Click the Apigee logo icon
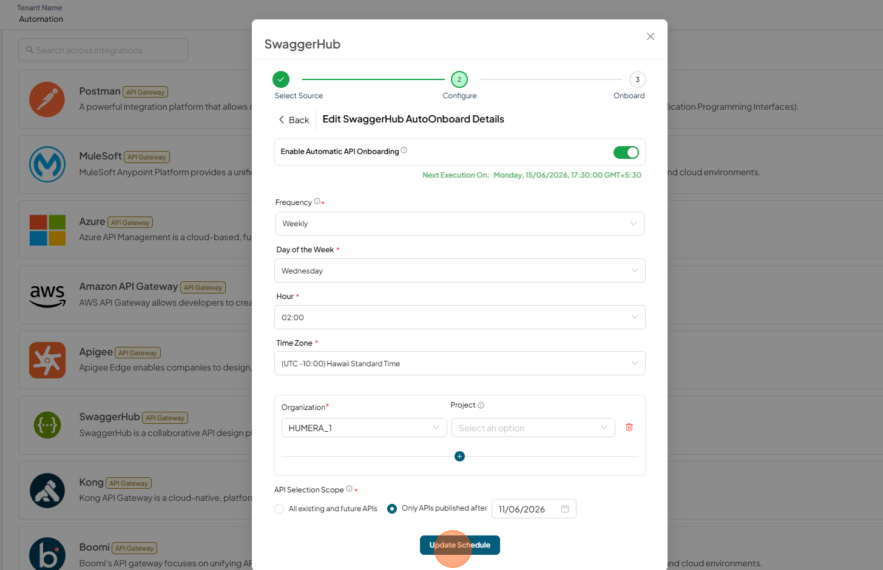The width and height of the screenshot is (883, 570). [x=47, y=360]
